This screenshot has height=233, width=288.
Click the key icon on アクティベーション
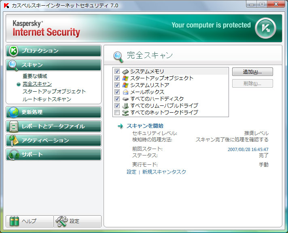coord(14,141)
